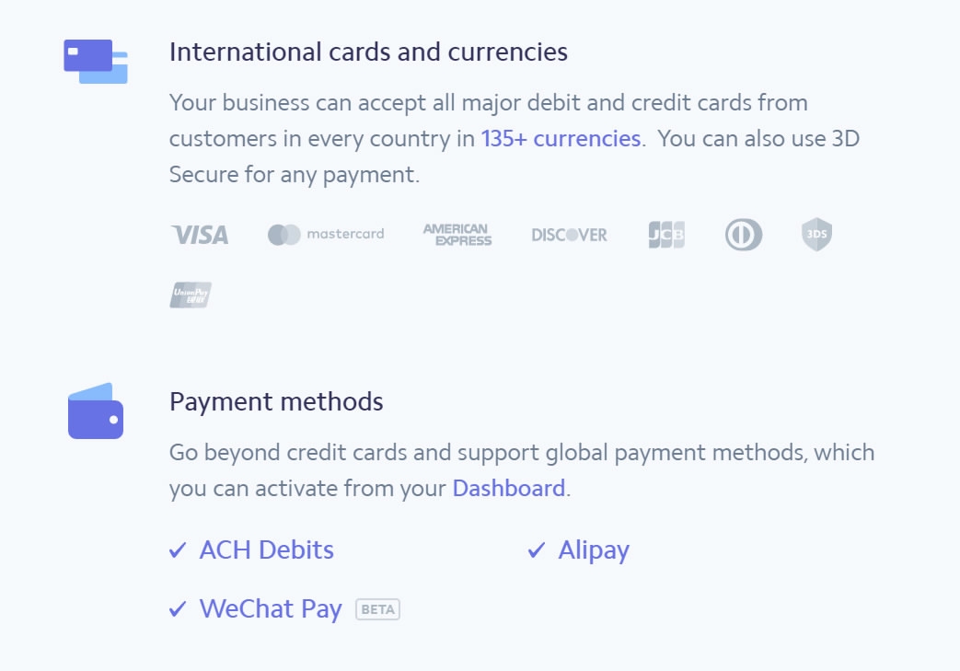Viewport: 960px width, 671px height.
Task: Click the overlapping credit cards icon
Action: click(x=96, y=61)
